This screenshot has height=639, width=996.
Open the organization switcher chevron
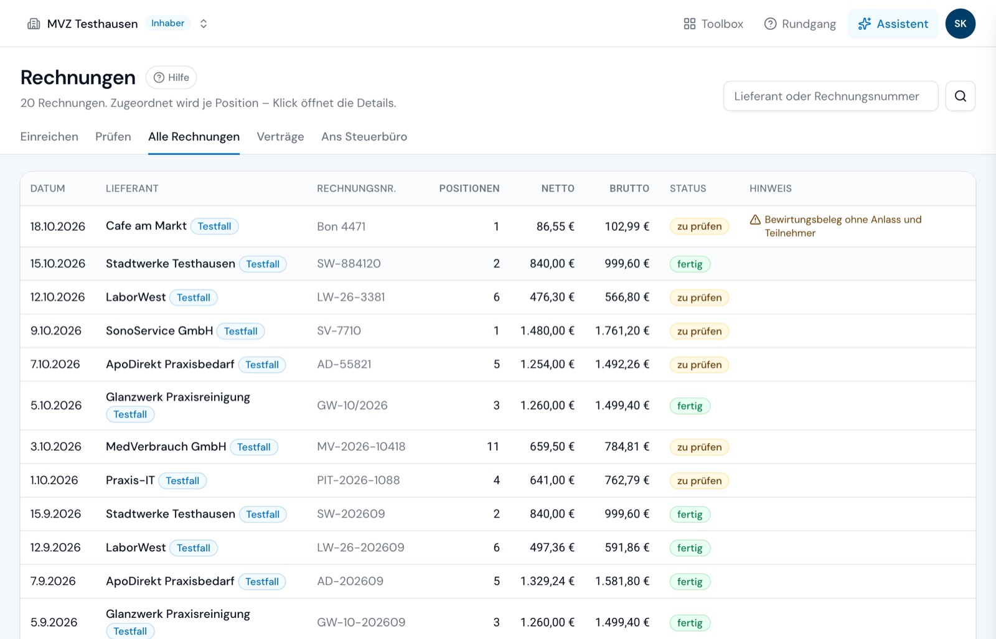pyautogui.click(x=204, y=24)
